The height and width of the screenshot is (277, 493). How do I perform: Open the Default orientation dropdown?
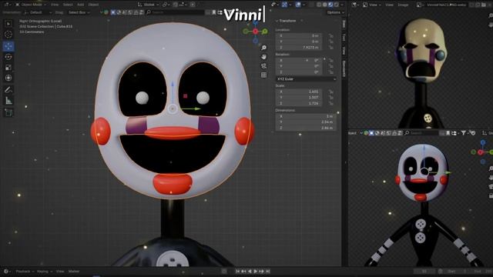(x=38, y=12)
